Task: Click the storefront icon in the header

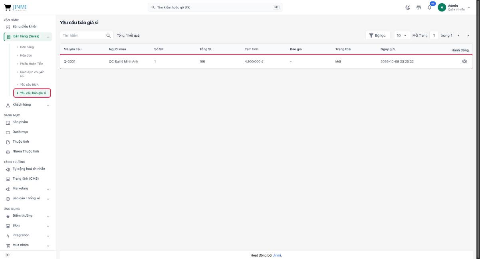Action: 419,7
